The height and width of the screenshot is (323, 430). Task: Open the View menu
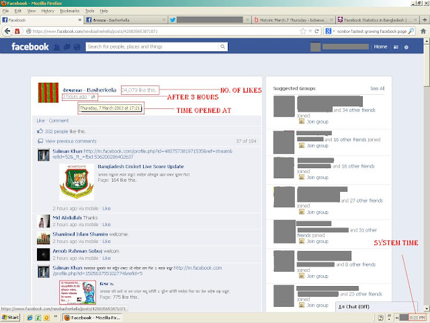[x=32, y=11]
